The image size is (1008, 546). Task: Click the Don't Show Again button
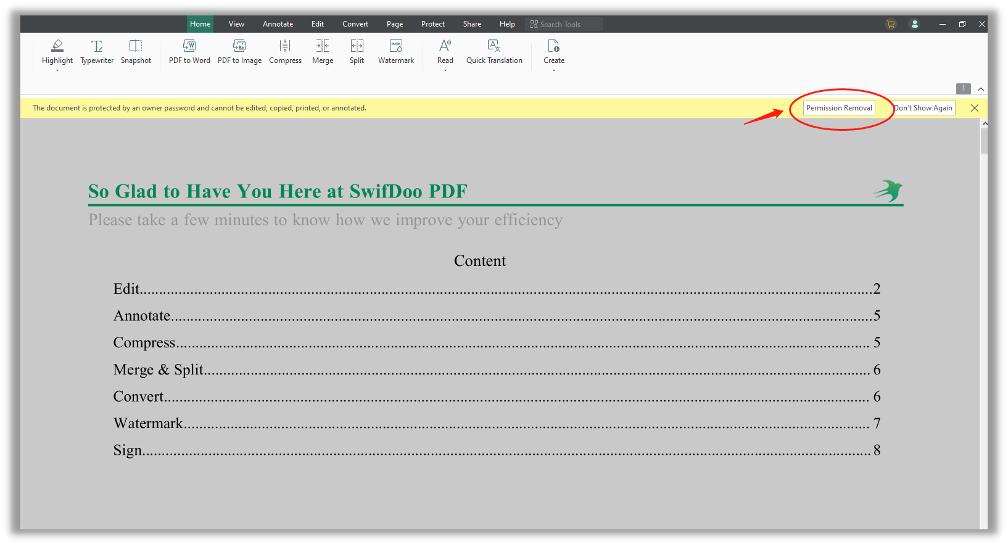tap(924, 108)
